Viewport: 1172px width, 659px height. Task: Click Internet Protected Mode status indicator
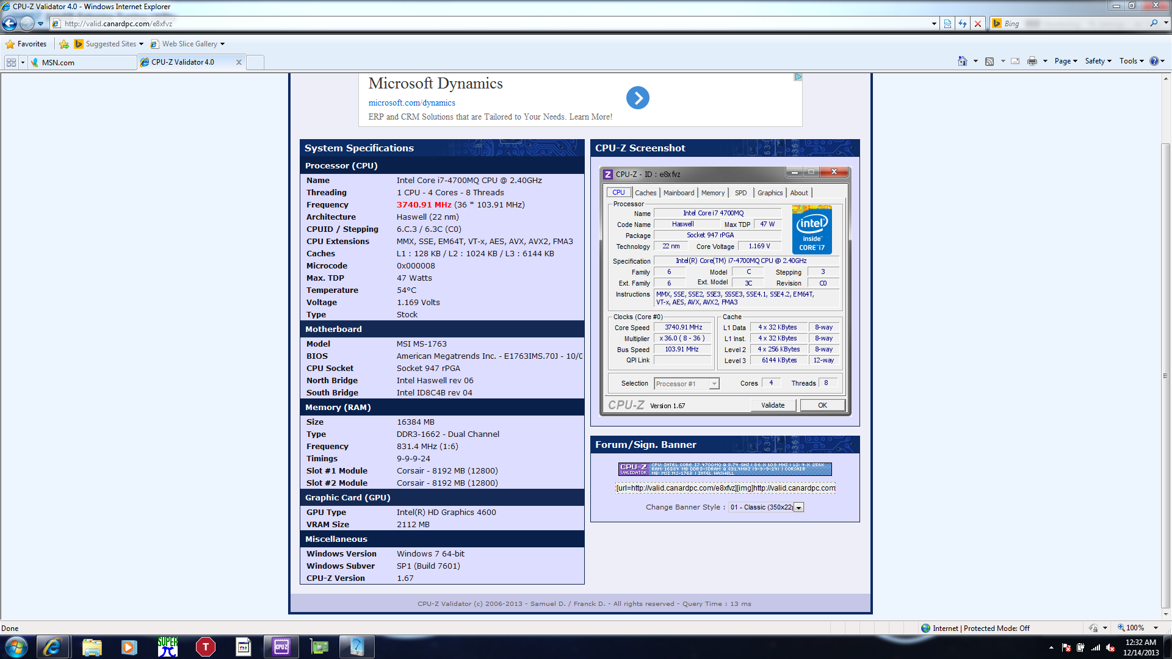(975, 628)
